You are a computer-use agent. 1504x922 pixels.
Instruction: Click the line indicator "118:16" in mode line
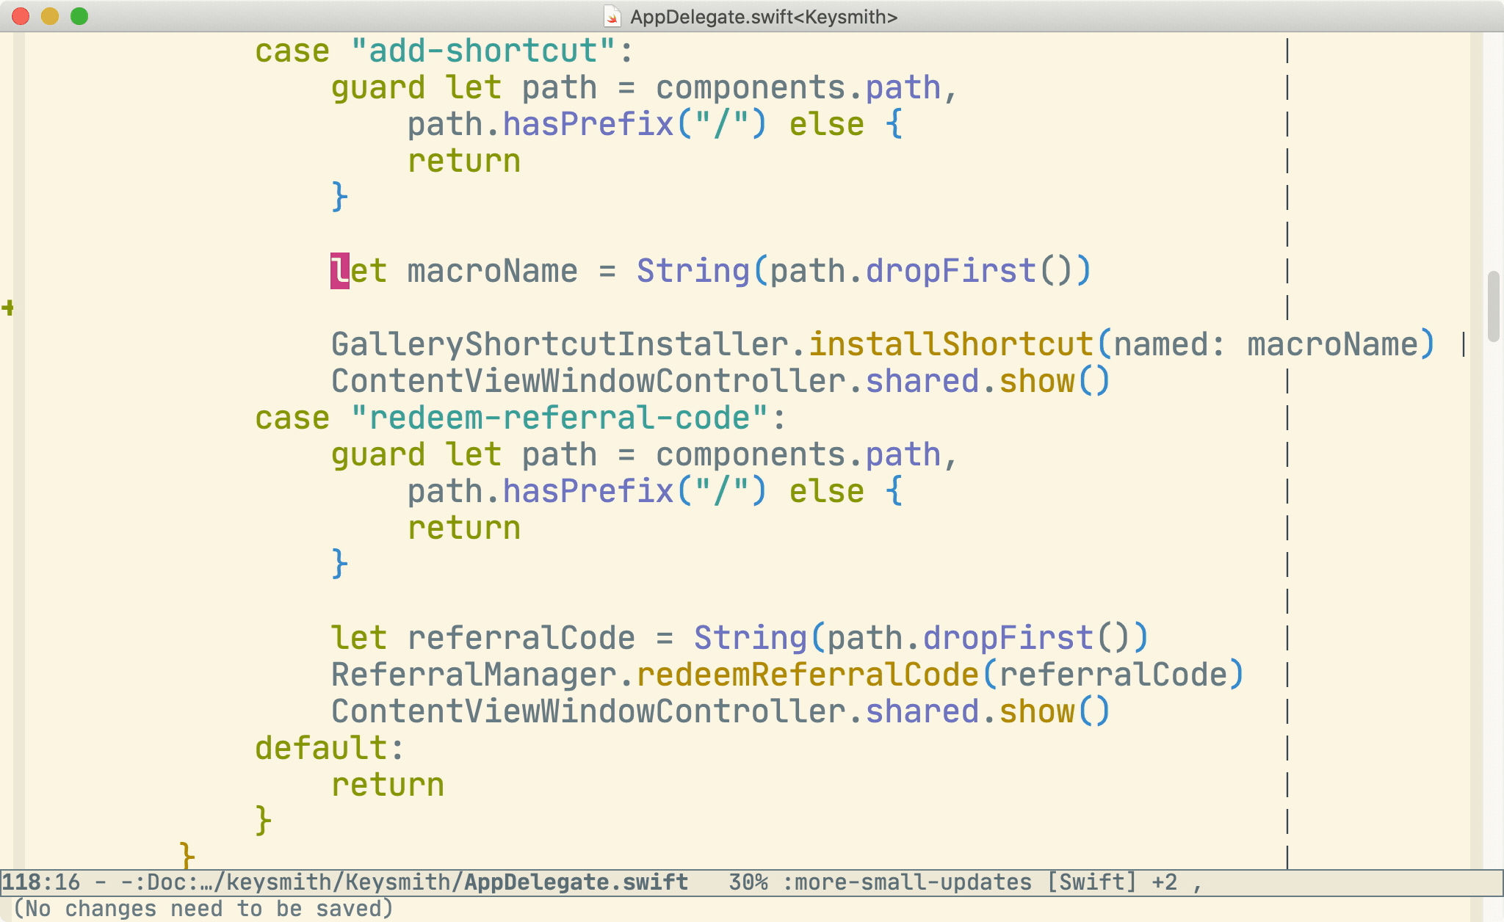40,882
